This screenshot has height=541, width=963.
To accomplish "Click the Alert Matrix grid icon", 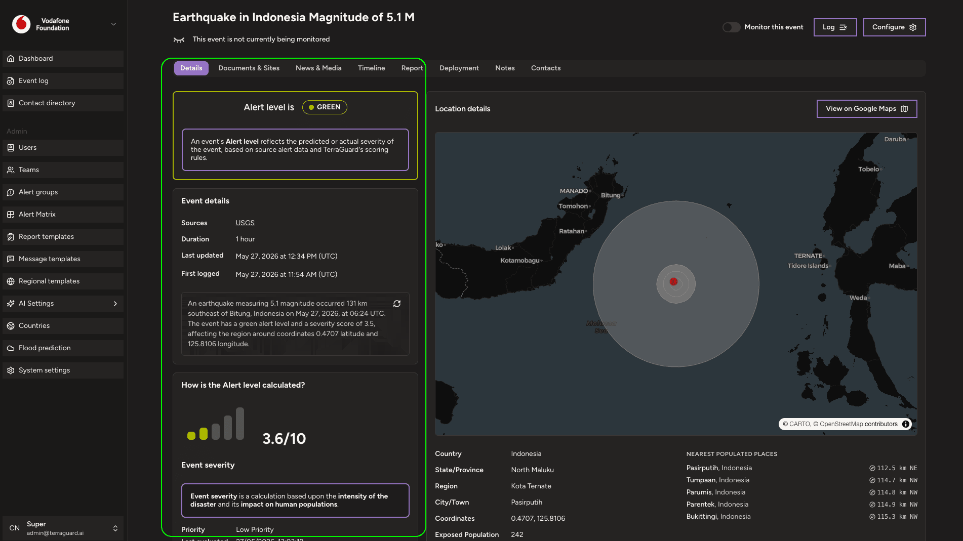I will coord(11,215).
